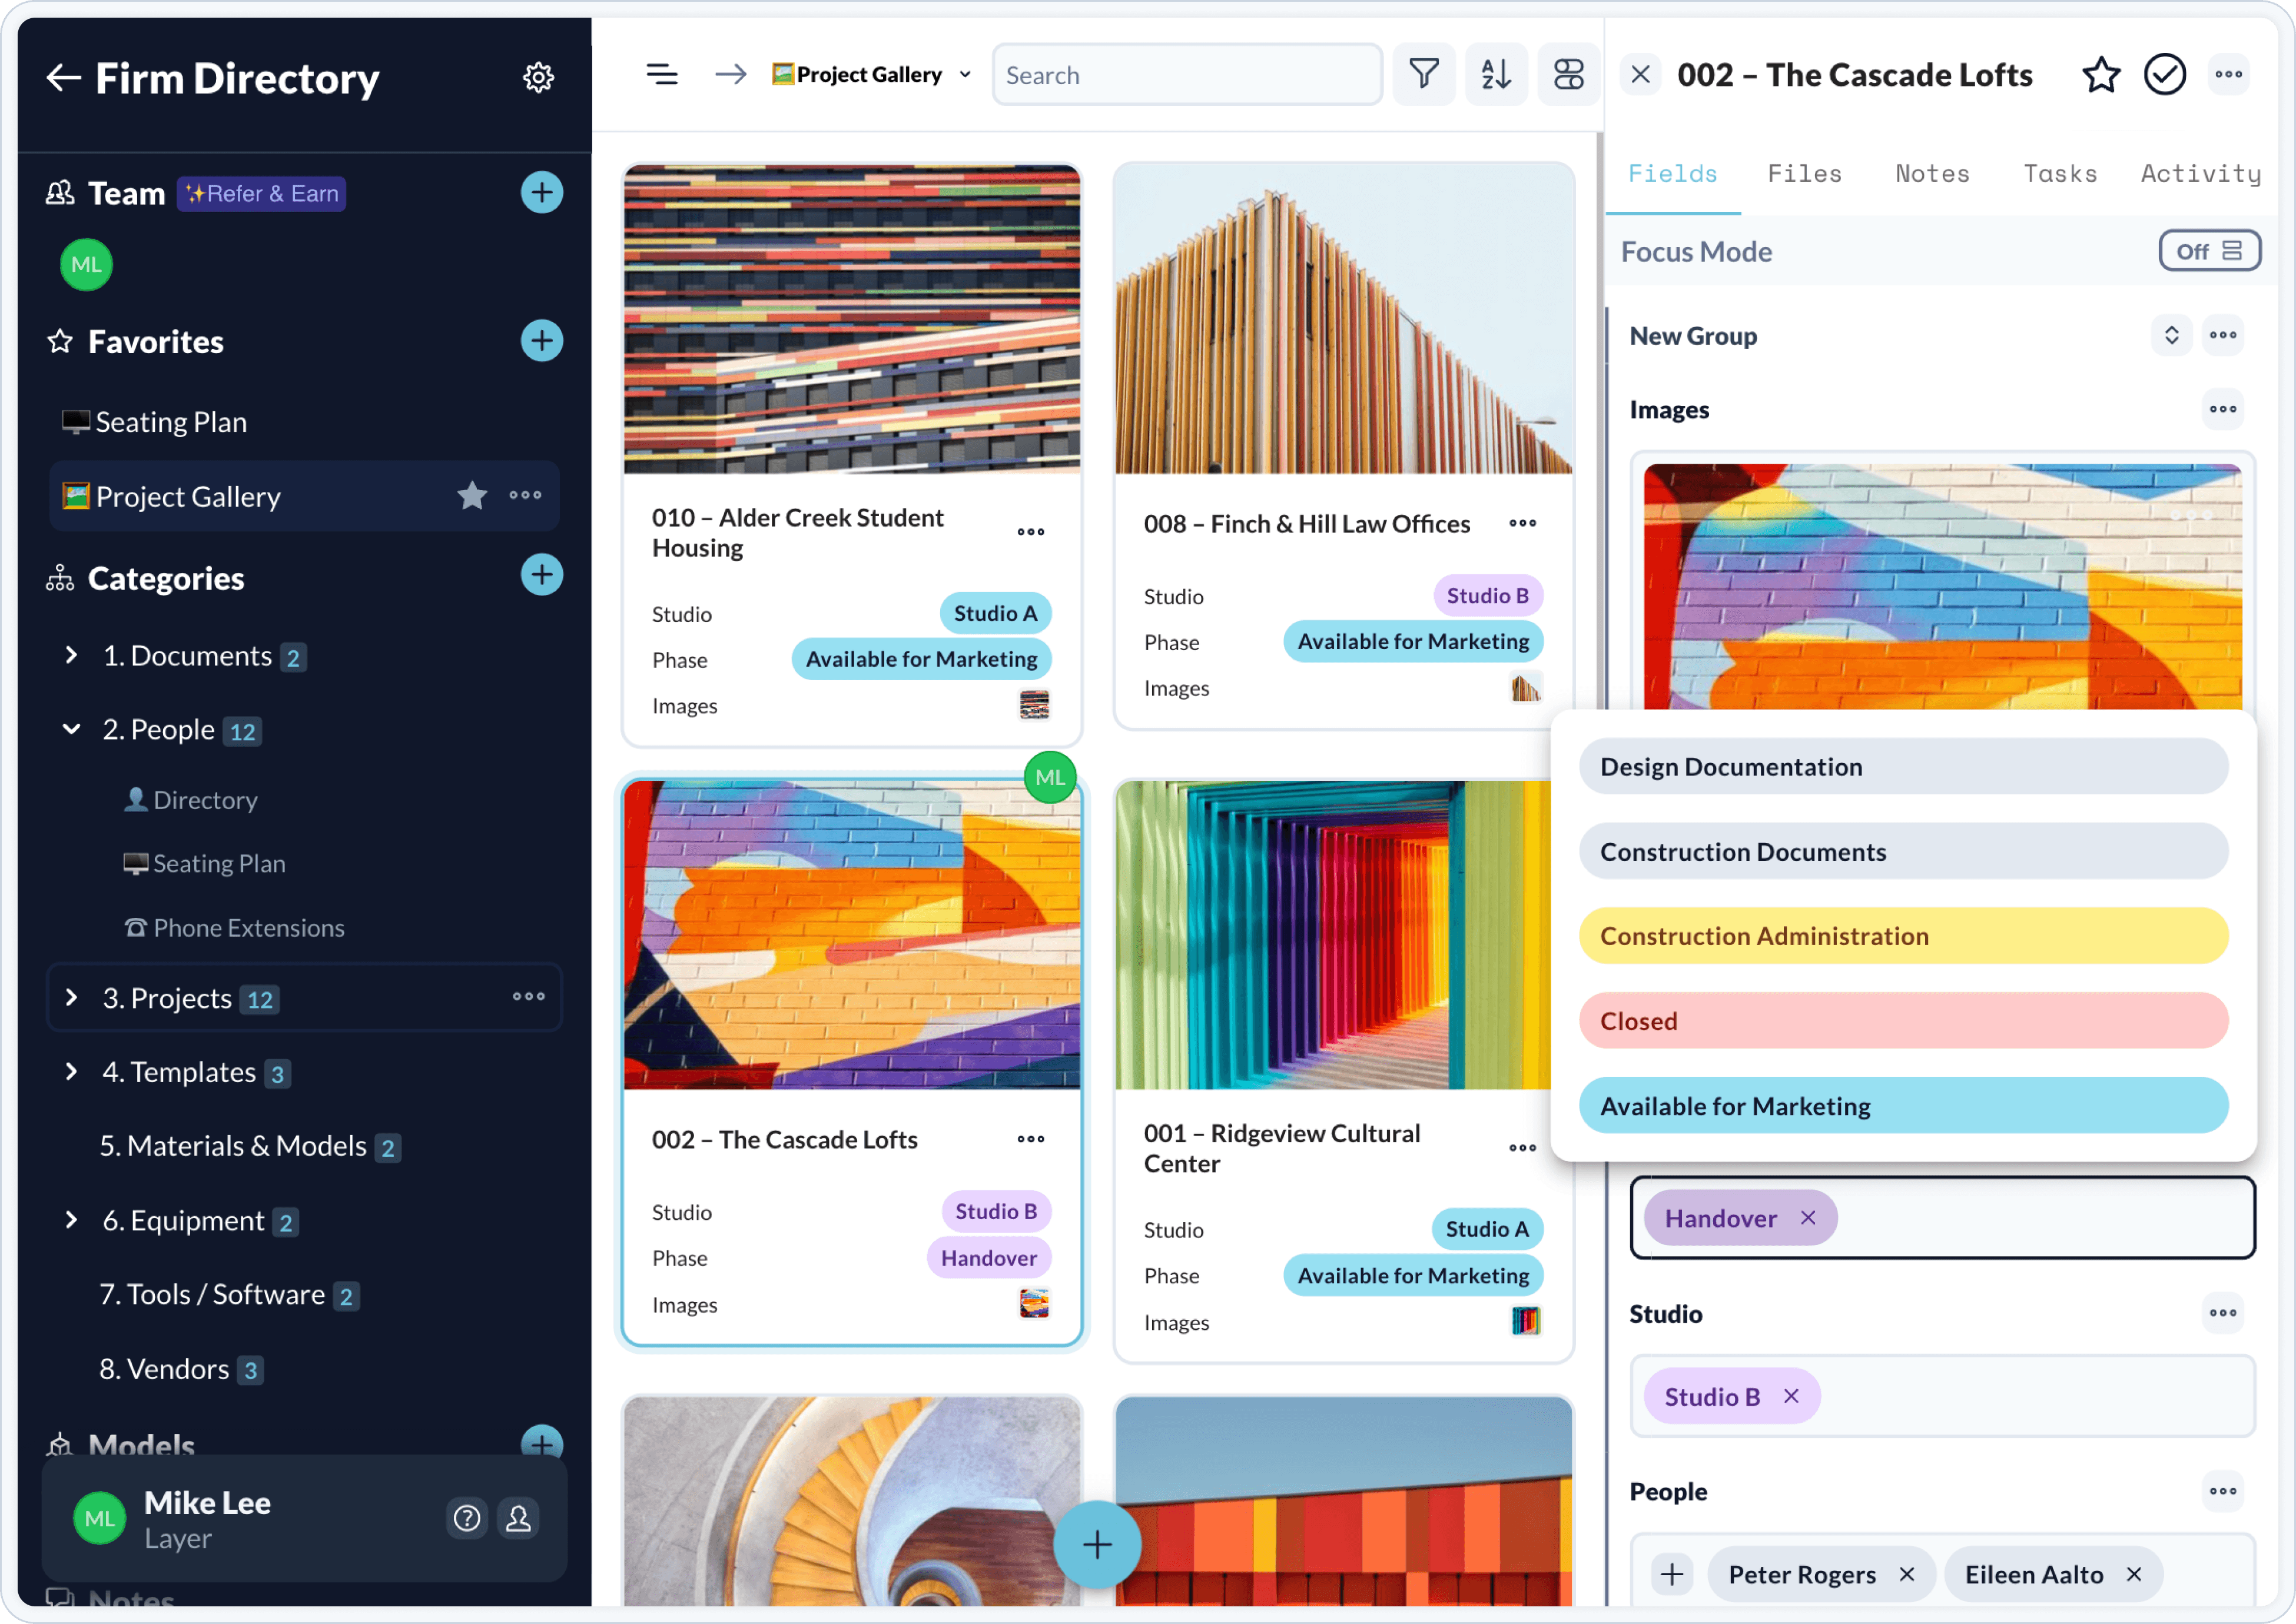Open the ML team member avatar
Screen dimensions: 2296x1624
point(86,265)
